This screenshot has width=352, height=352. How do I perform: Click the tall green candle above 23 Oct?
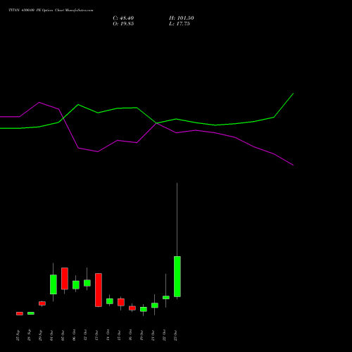pos(177,277)
